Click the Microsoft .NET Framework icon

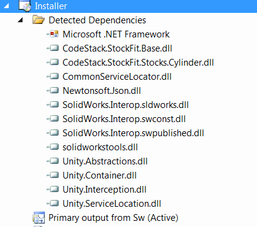pos(53,34)
